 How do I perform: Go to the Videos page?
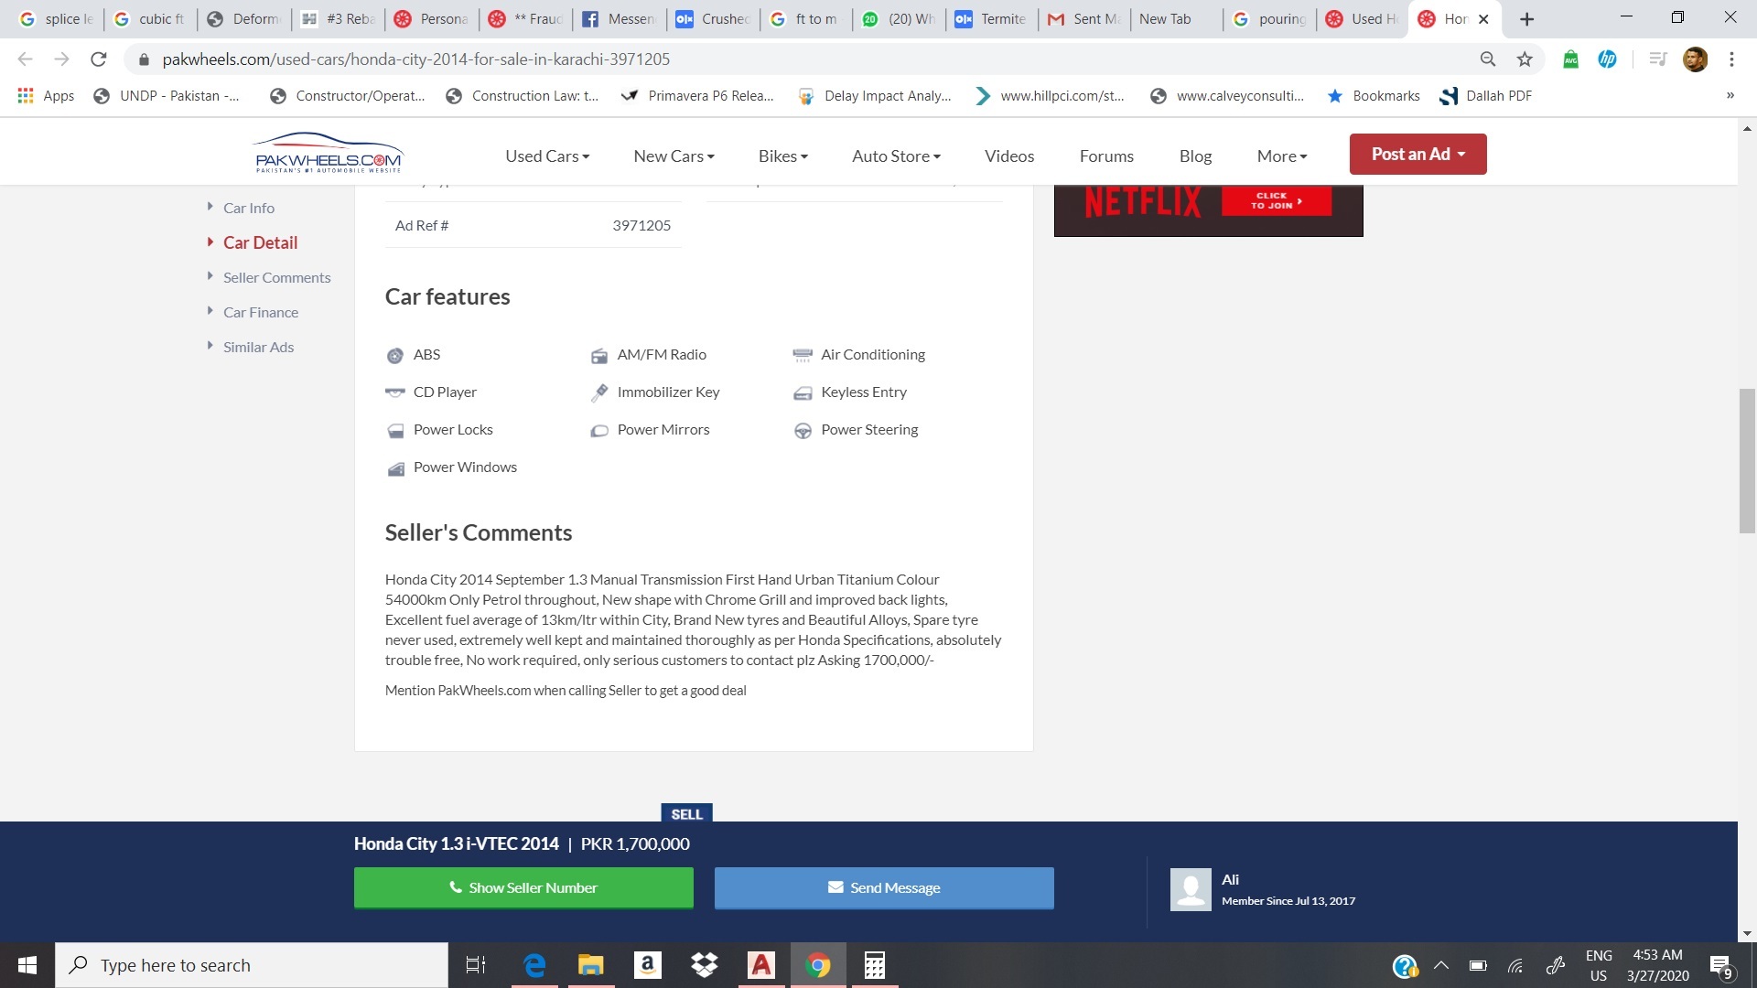1009,156
